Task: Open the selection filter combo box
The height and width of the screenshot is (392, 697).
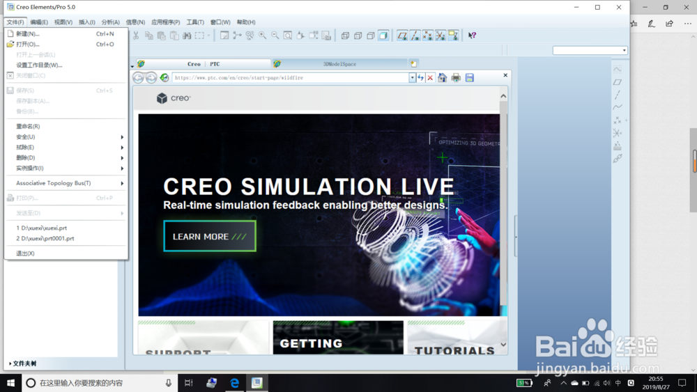Action: pyautogui.click(x=590, y=50)
